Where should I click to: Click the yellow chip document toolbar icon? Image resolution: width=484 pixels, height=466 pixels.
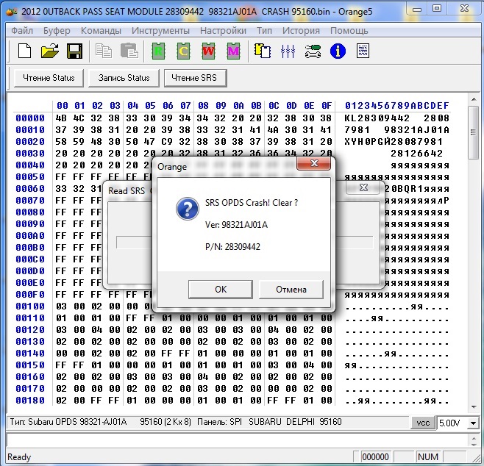(x=263, y=51)
